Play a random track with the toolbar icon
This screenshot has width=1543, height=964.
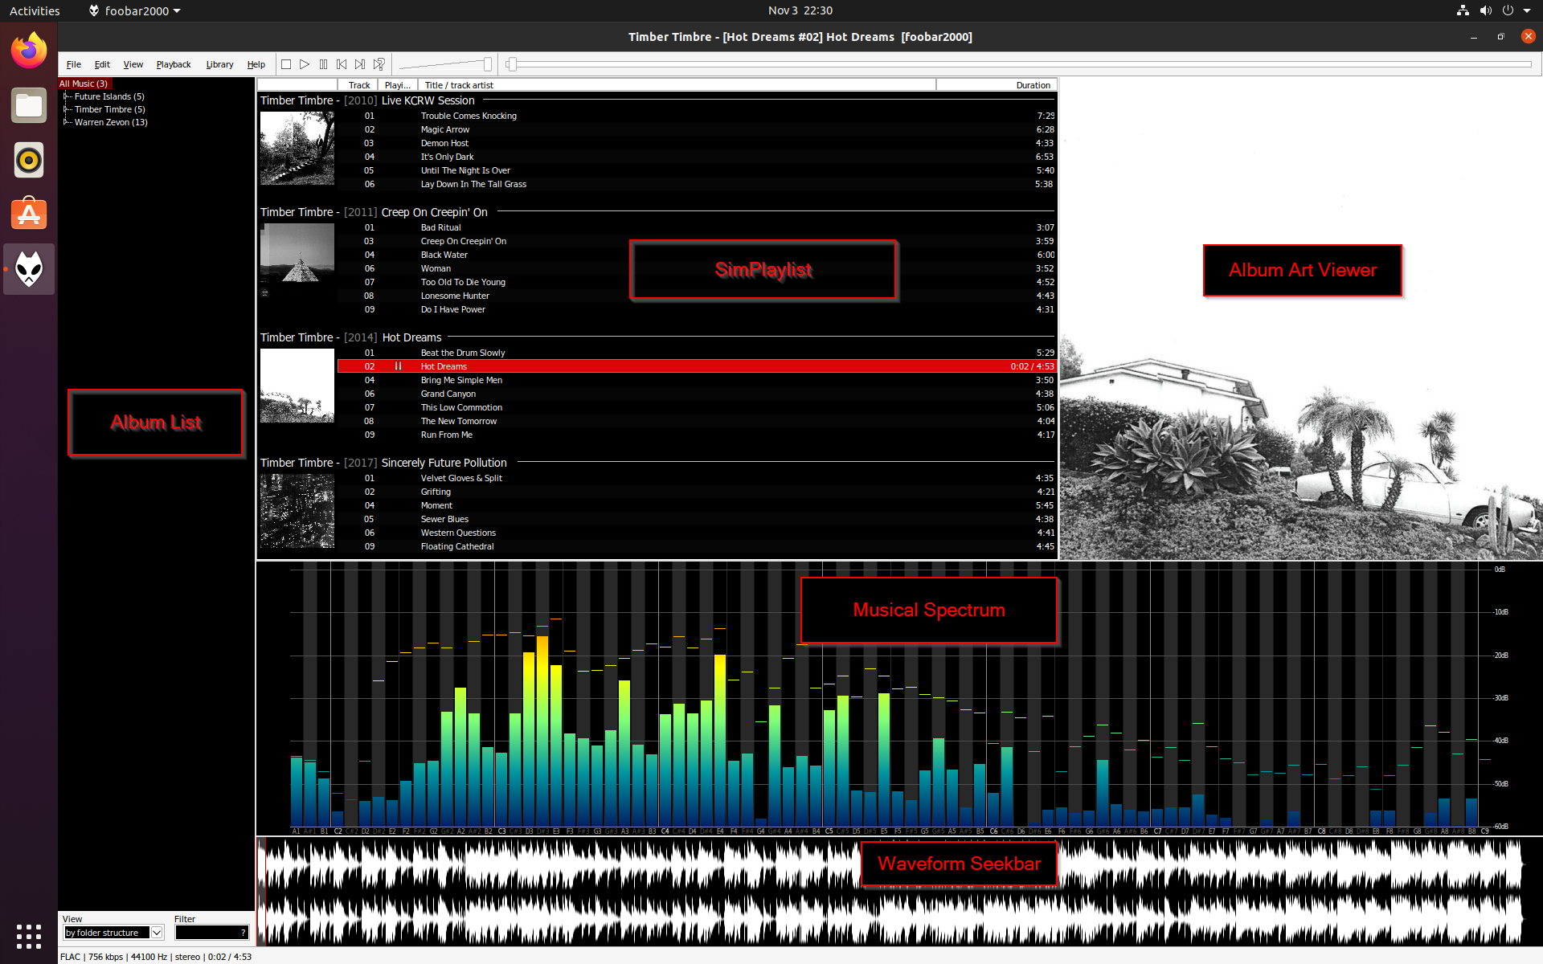coord(379,64)
